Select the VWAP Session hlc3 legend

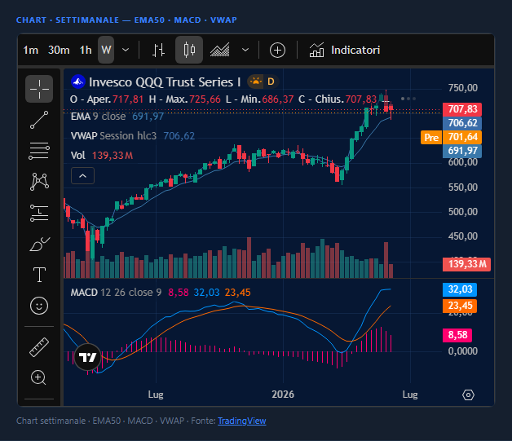(113, 136)
